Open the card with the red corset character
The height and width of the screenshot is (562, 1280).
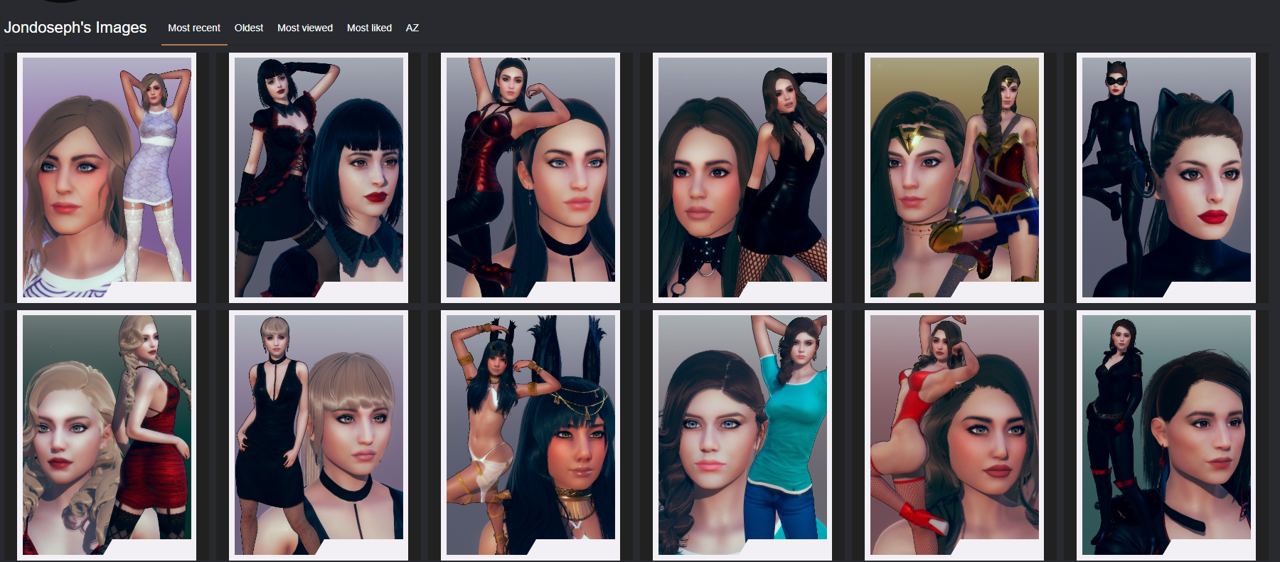pyautogui.click(x=530, y=178)
